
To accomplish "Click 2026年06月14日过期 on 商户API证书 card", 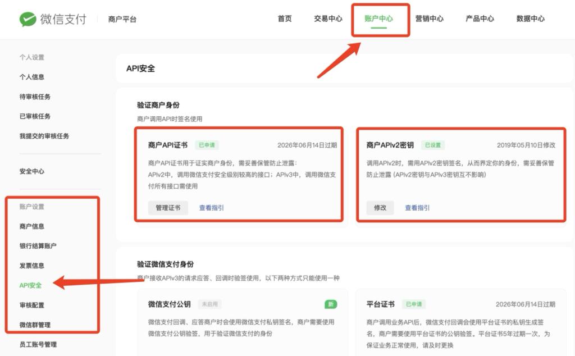I will (307, 145).
